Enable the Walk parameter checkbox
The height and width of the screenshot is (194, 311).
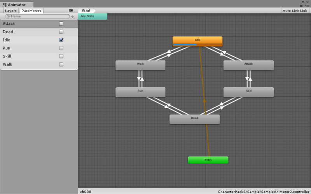click(61, 64)
